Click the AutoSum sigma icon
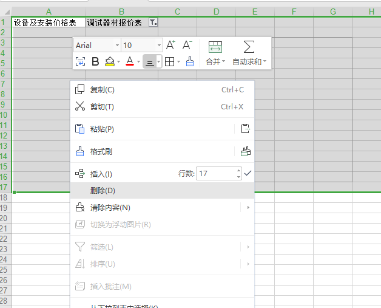Viewport: 381px width, 308px height. pos(249,47)
